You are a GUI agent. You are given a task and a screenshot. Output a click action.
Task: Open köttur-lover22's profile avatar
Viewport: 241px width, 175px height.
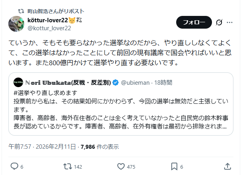16,23
